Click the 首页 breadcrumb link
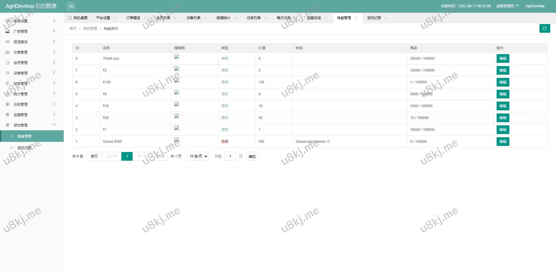 tap(73, 29)
